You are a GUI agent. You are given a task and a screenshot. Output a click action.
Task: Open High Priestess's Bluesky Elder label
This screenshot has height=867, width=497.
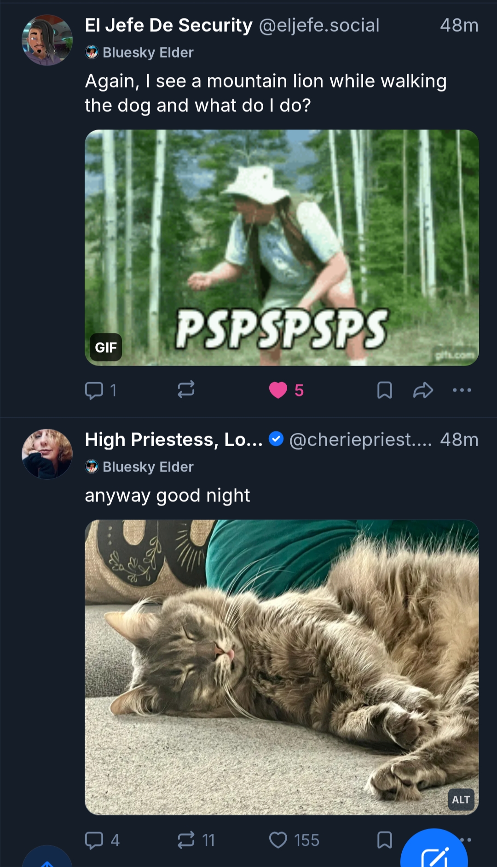pyautogui.click(x=140, y=467)
